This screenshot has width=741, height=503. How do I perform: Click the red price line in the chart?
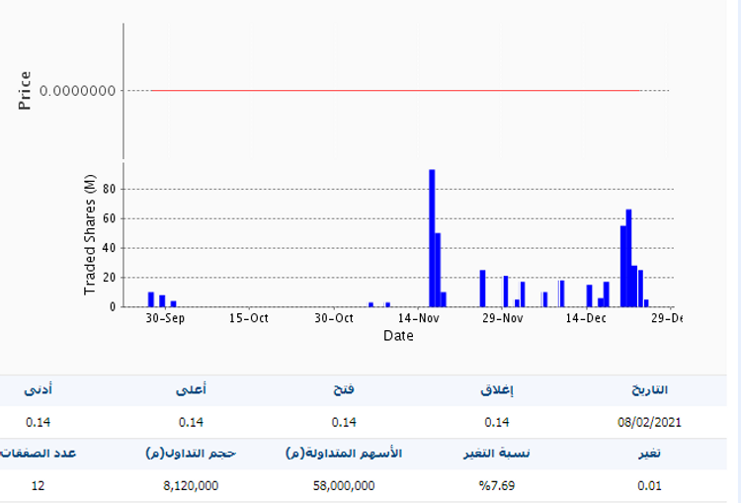point(395,91)
